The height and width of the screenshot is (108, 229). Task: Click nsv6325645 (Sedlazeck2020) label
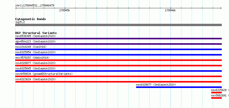pos(36,68)
